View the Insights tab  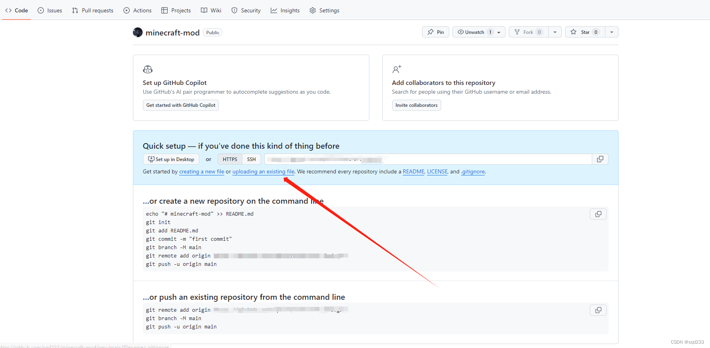click(x=285, y=10)
